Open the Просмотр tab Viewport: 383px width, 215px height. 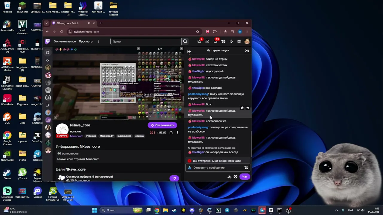[x=86, y=42]
